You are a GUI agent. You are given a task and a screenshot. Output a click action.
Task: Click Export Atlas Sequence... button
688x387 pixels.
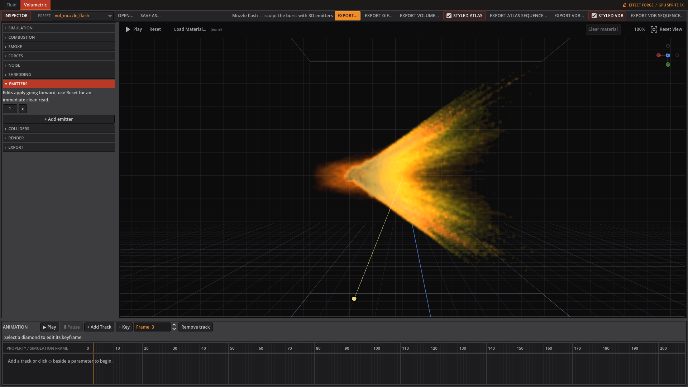point(518,16)
